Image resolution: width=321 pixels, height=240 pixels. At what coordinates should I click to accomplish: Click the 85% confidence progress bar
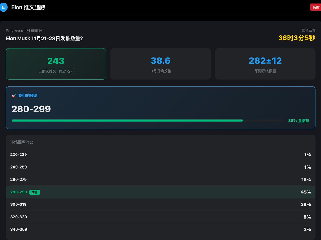coord(148,121)
